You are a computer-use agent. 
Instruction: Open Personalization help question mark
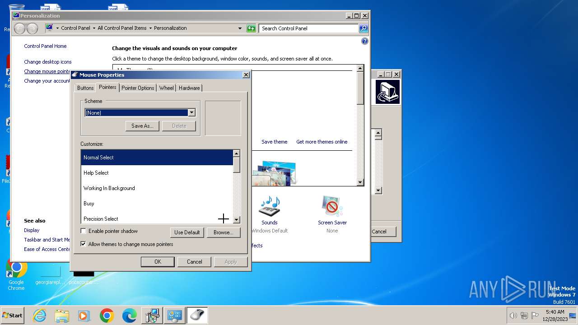point(365,41)
